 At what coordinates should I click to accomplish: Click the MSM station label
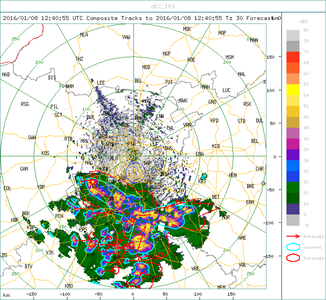pyautogui.click(x=230, y=57)
